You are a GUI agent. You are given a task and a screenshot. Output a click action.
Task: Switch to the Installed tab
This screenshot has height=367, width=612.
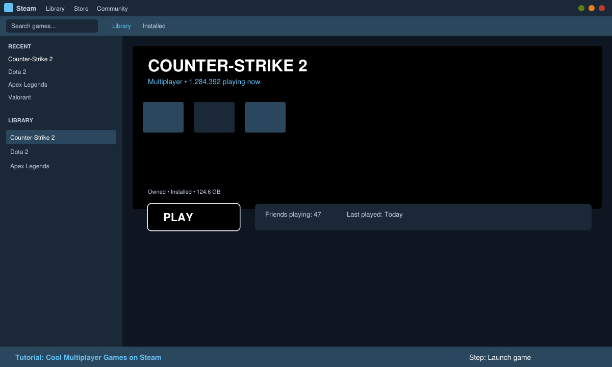(x=154, y=26)
